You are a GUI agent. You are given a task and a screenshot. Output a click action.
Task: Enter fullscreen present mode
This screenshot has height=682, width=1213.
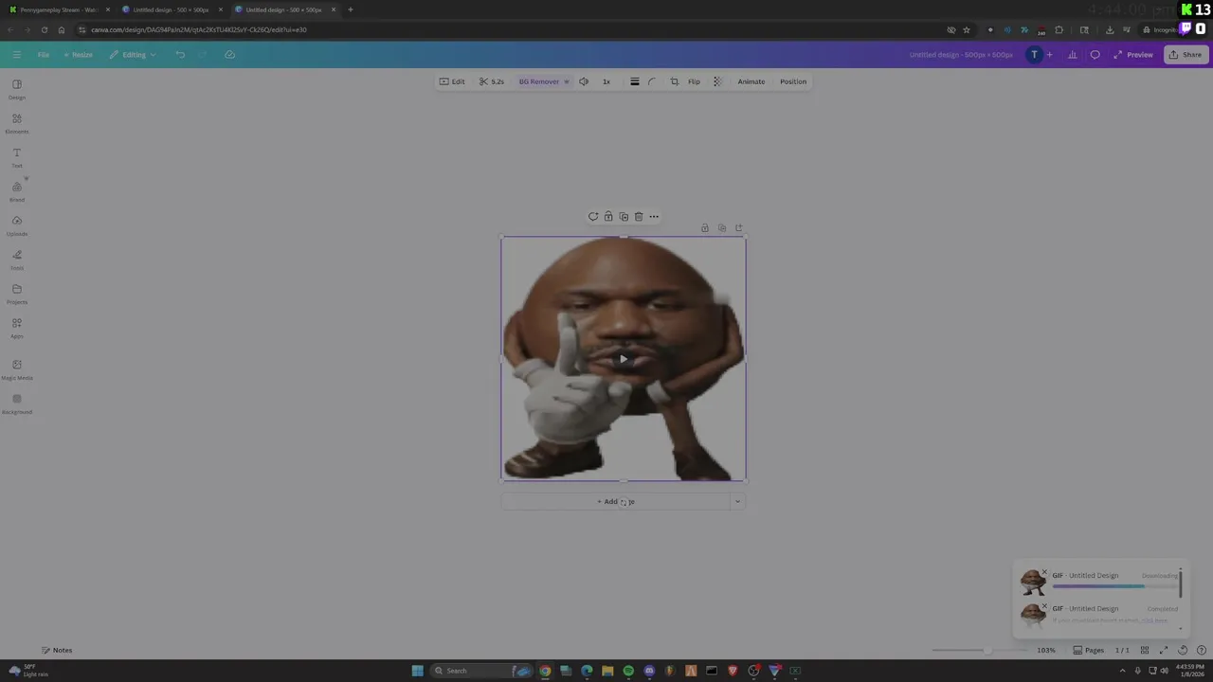tap(1164, 651)
